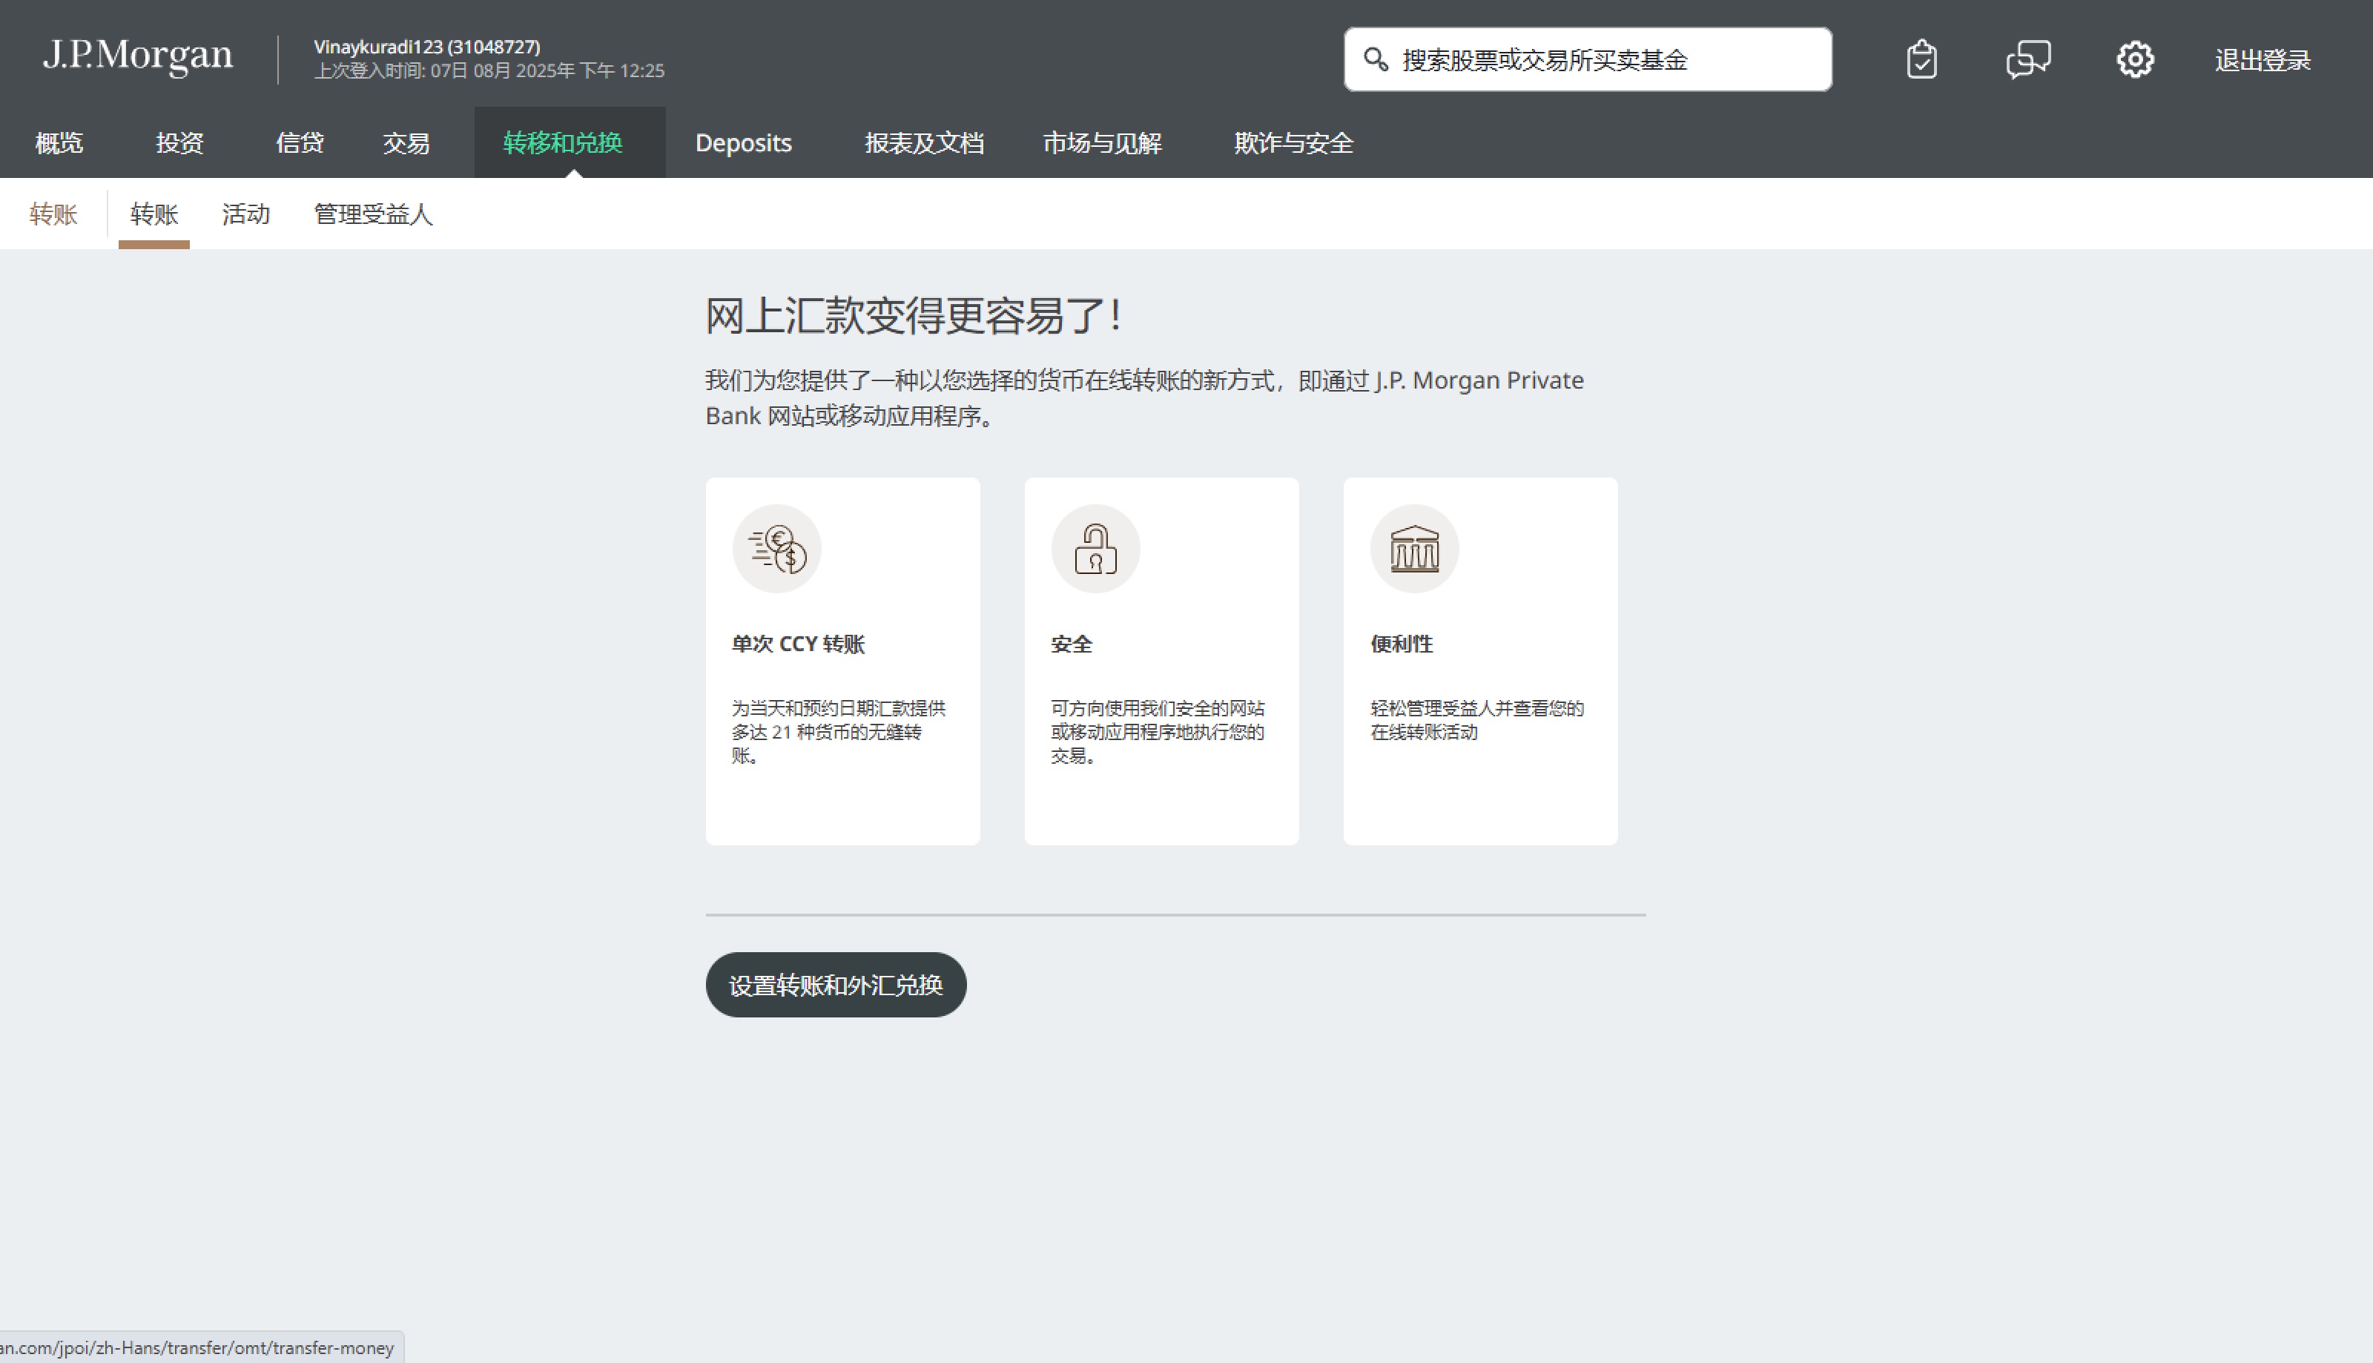Click the J.P. Morgan Private Bank intro paragraph
Screen dimensions: 2373x1363
tap(1144, 398)
